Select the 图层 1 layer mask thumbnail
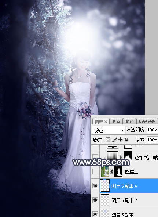Image resolution: width=158 pixels, height=217 pixels. [118, 171]
